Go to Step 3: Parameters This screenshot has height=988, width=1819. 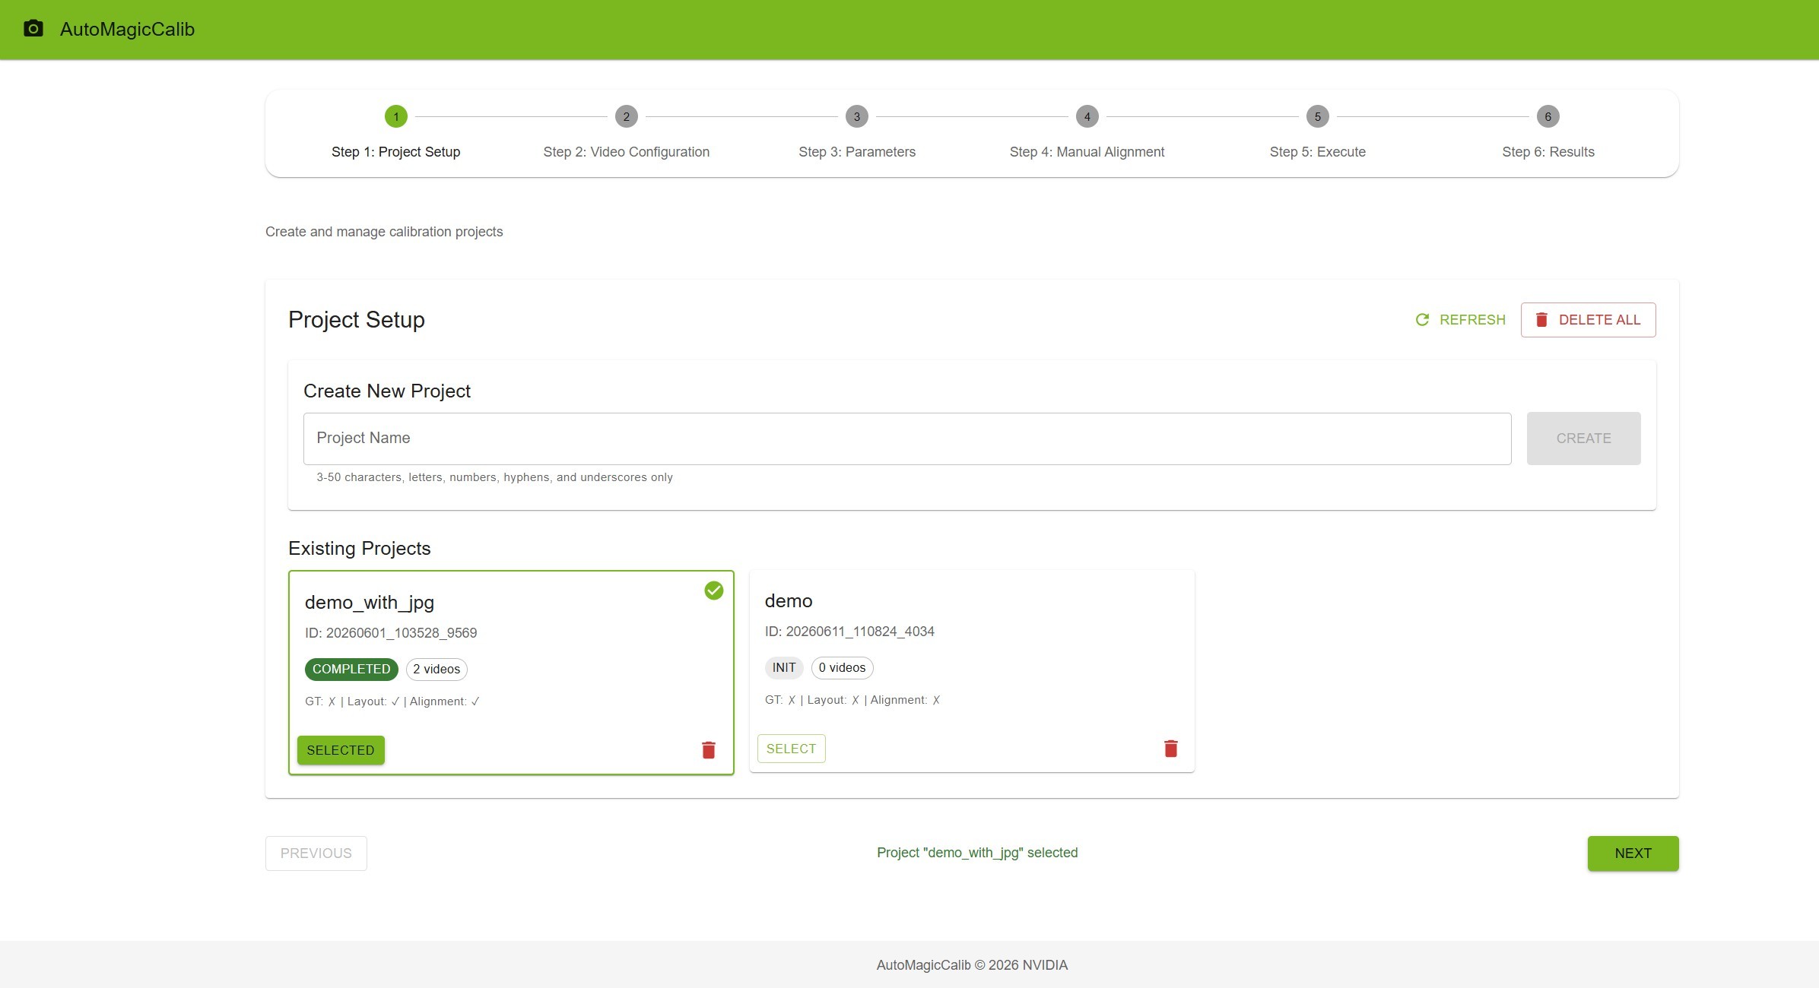pos(856,152)
